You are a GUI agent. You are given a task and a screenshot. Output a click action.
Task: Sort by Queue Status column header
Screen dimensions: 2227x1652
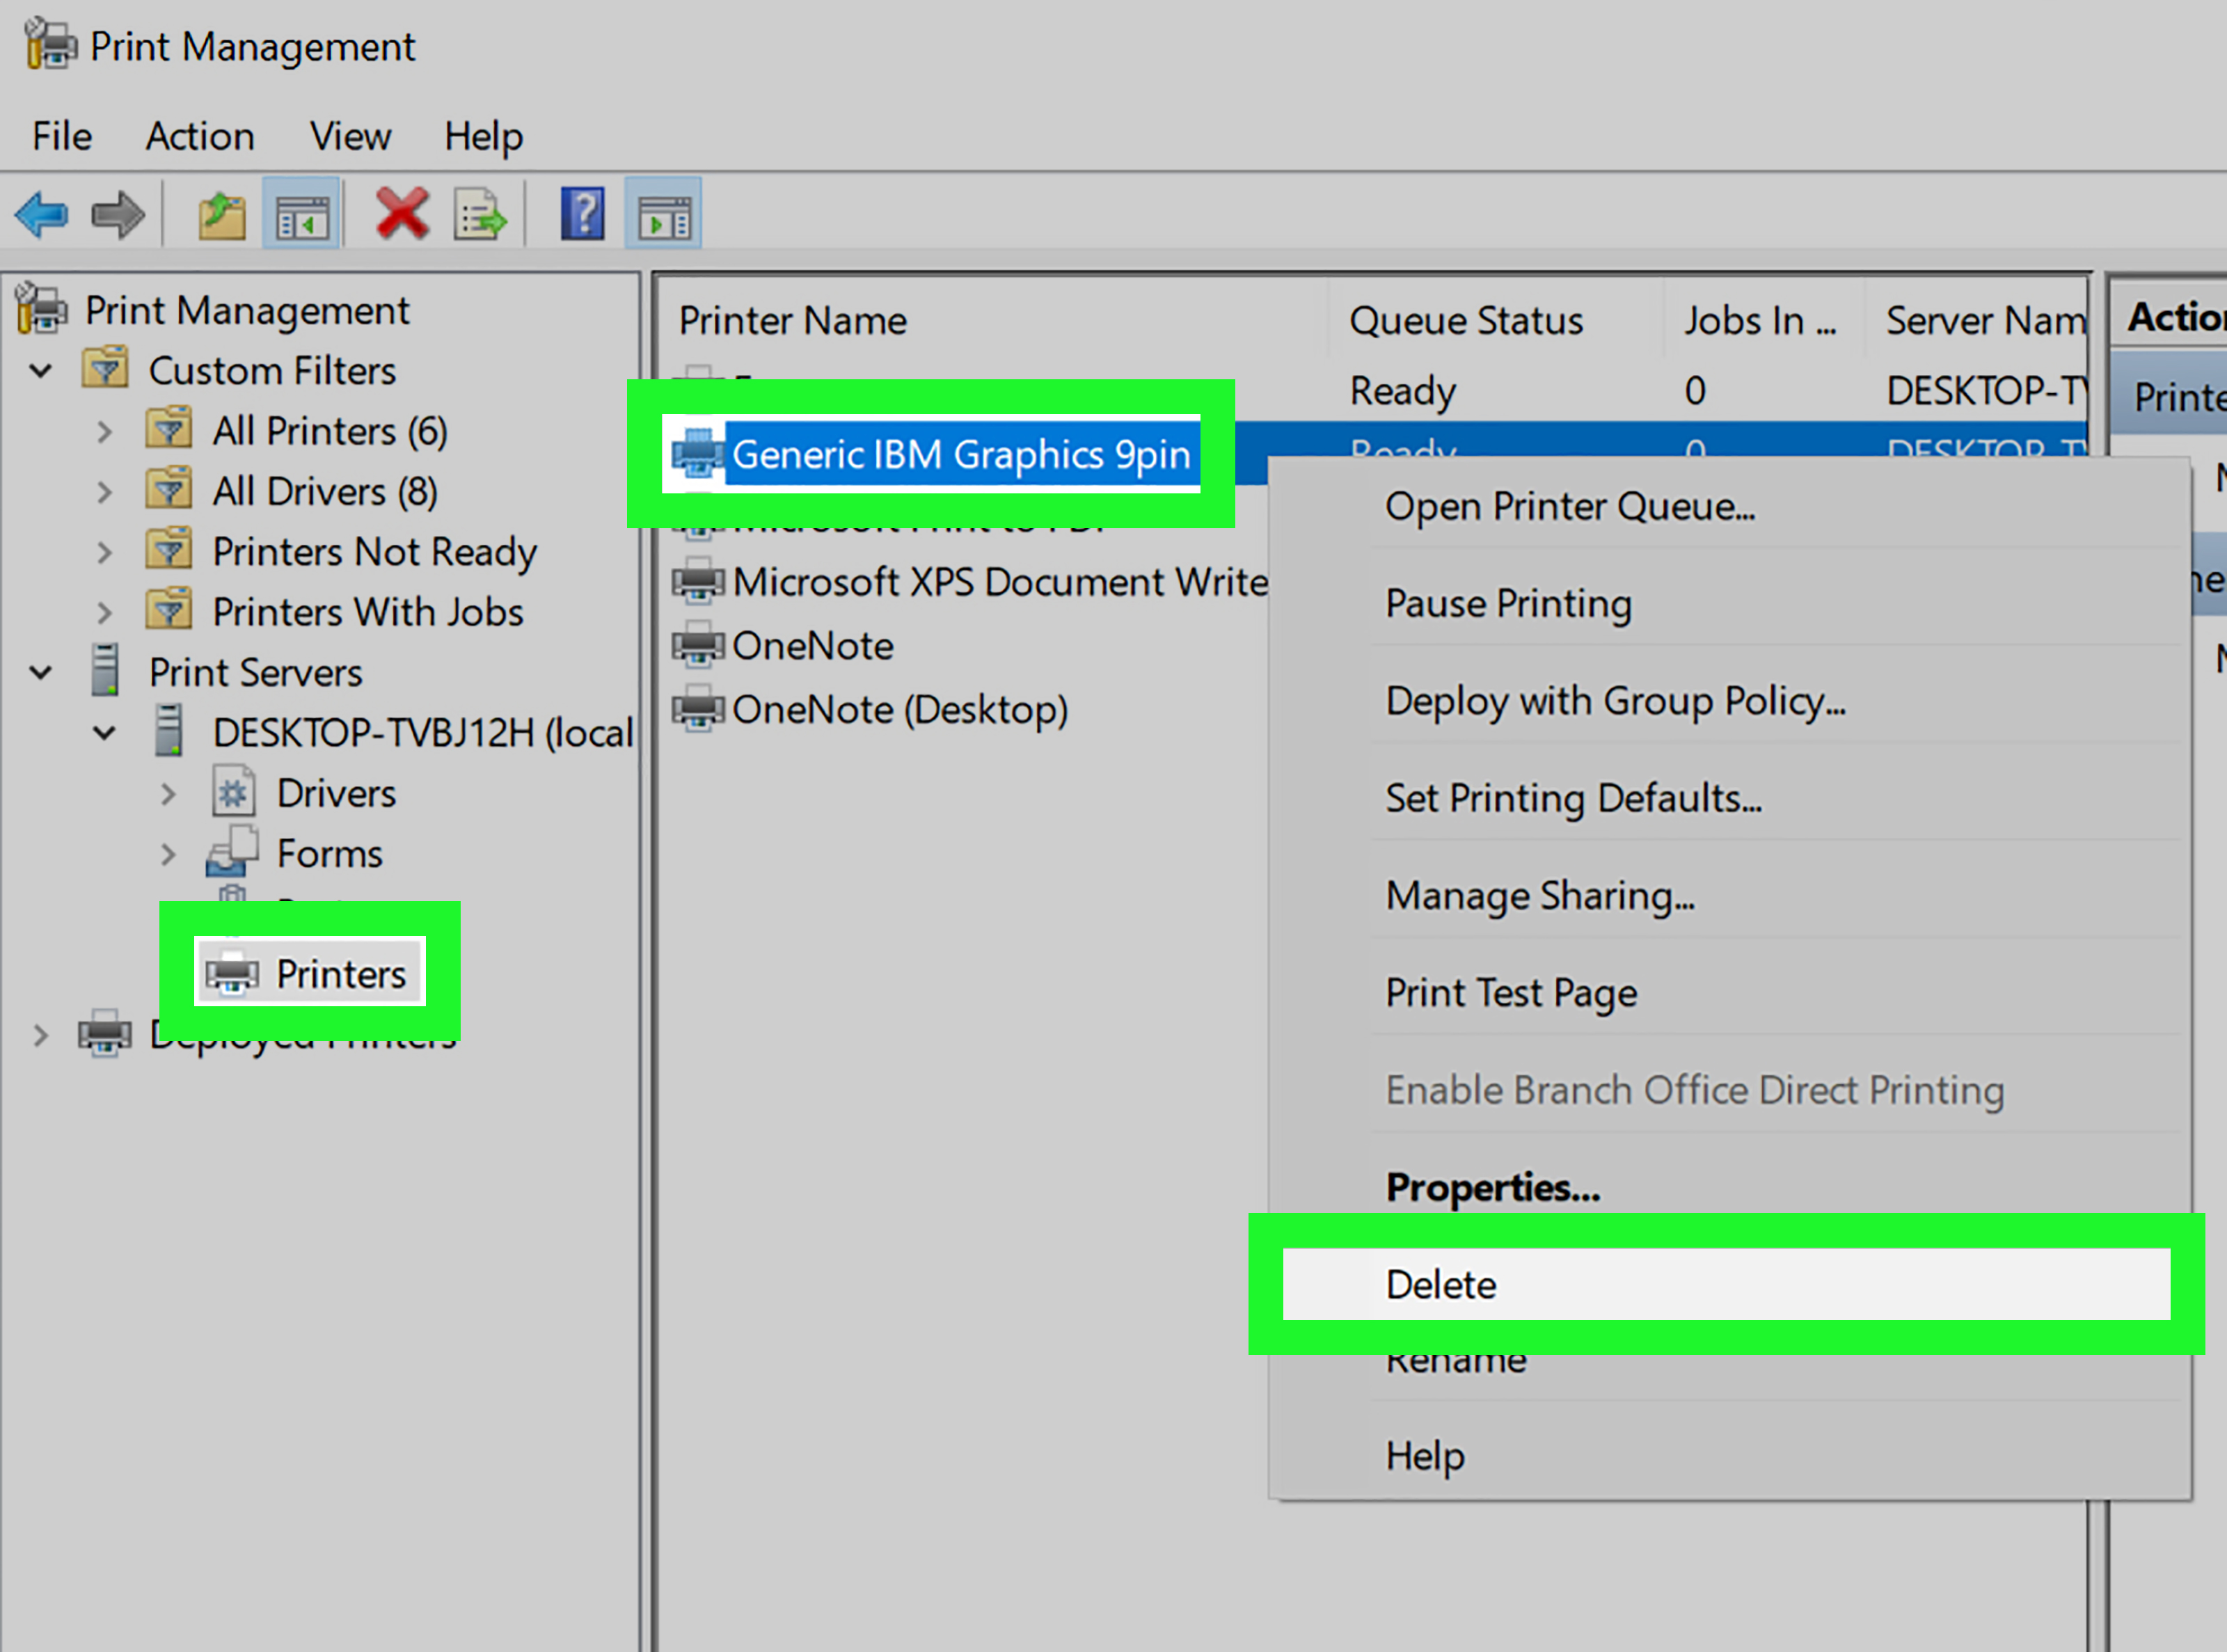coord(1466,320)
